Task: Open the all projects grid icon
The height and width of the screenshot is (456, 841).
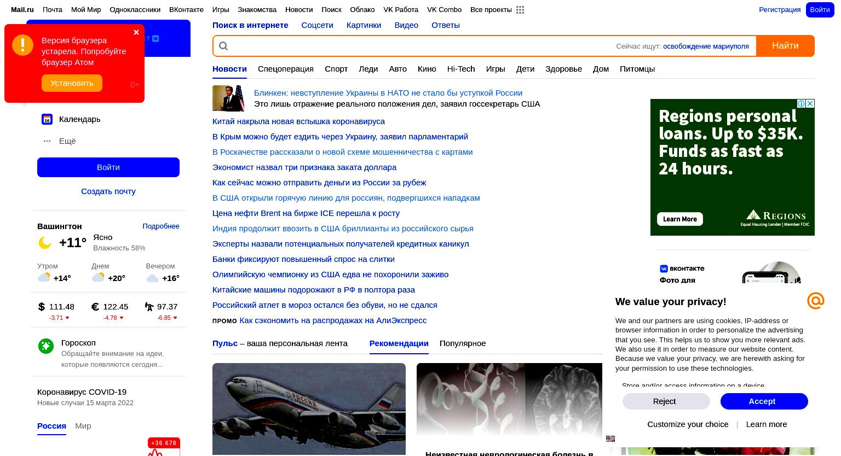Action: [520, 10]
